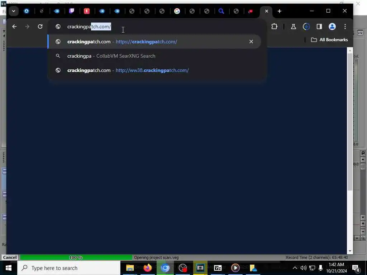Close the current active tab
The height and width of the screenshot is (275, 367).
[x=266, y=11]
